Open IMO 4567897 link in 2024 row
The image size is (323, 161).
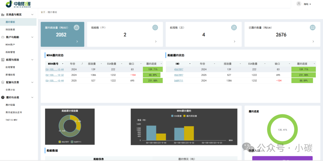coord(179,70)
